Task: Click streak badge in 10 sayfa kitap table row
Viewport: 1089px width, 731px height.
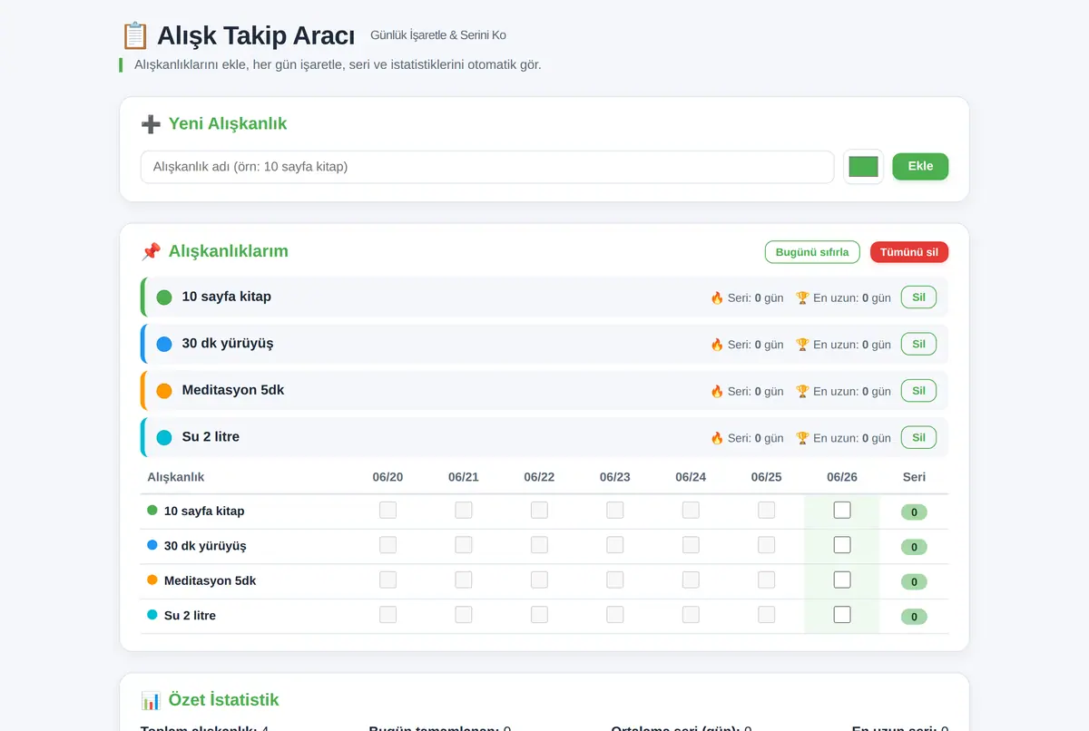Action: pos(914,512)
